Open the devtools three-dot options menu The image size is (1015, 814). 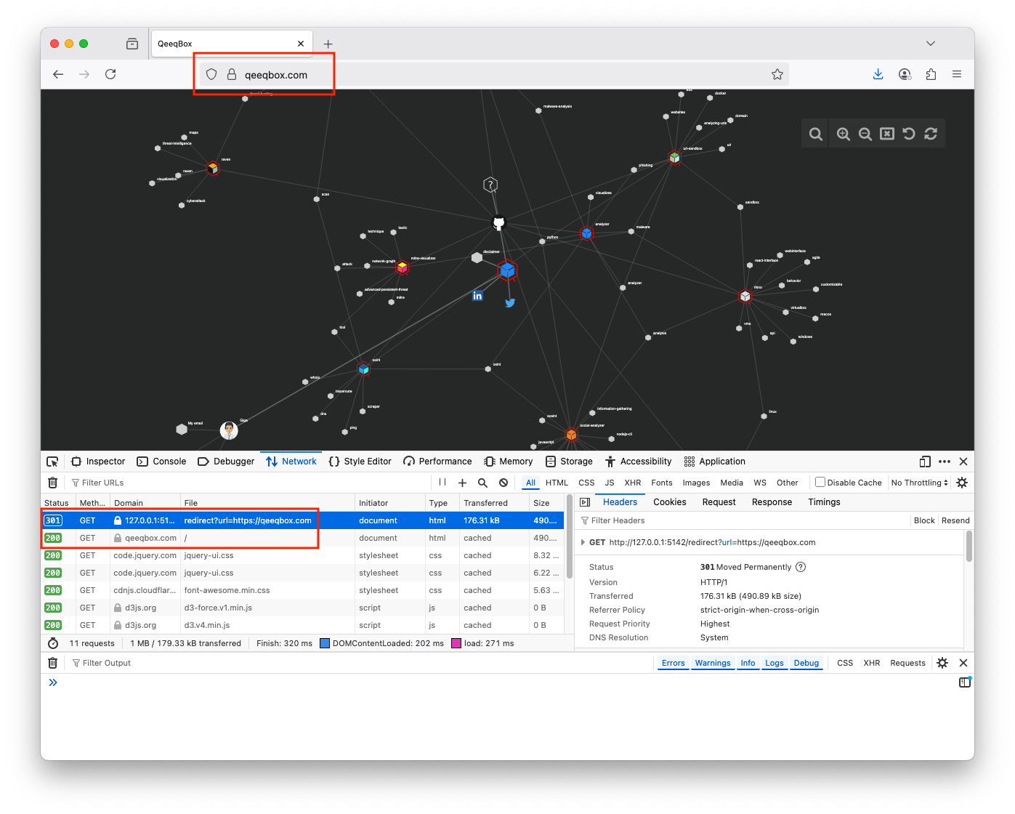click(x=945, y=462)
